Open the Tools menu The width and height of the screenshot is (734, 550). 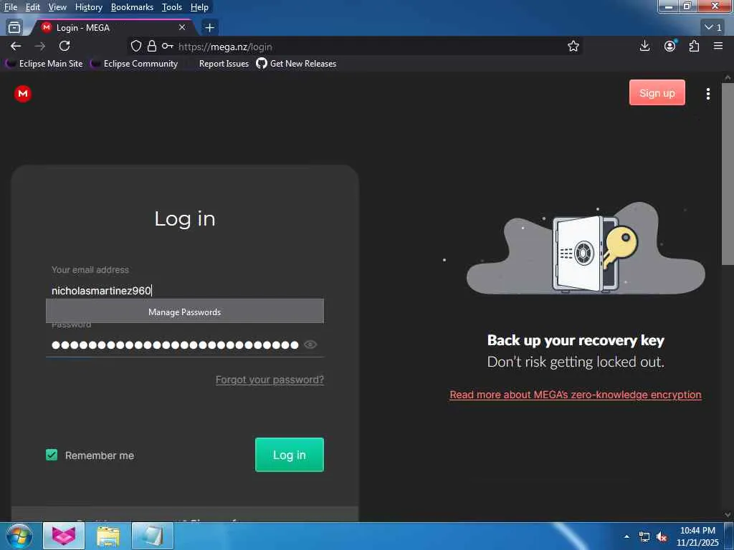pos(172,7)
